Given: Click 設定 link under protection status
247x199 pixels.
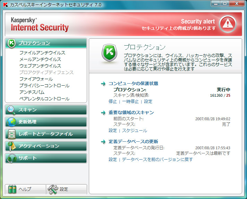Looking at the screenshot, I should [148, 102].
